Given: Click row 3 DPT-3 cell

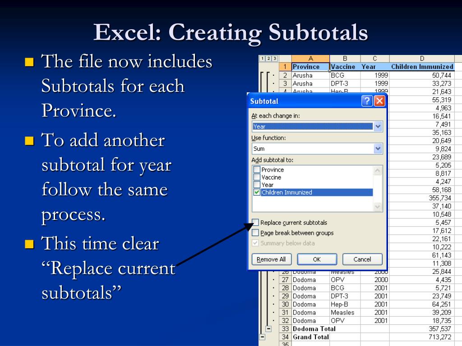Looking at the screenshot, I should tap(345, 83).
